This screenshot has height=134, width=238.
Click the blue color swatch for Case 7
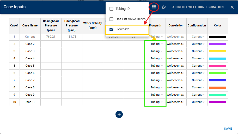pos(217,80)
